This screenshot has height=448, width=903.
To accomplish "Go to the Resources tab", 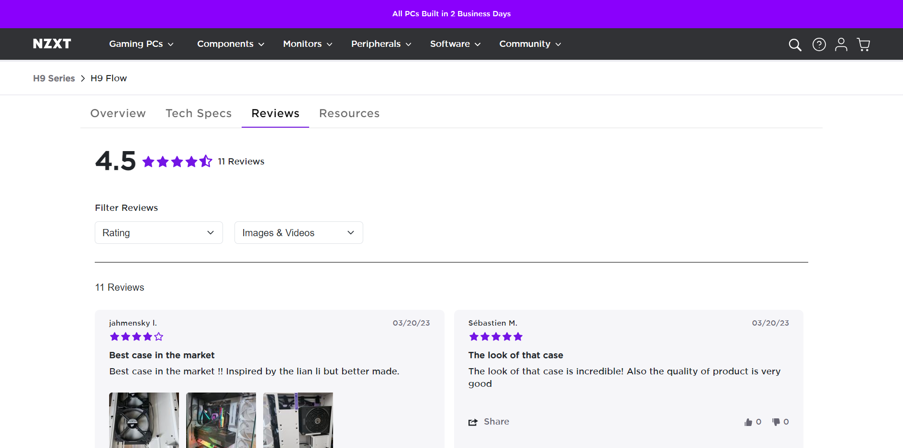I will (349, 113).
